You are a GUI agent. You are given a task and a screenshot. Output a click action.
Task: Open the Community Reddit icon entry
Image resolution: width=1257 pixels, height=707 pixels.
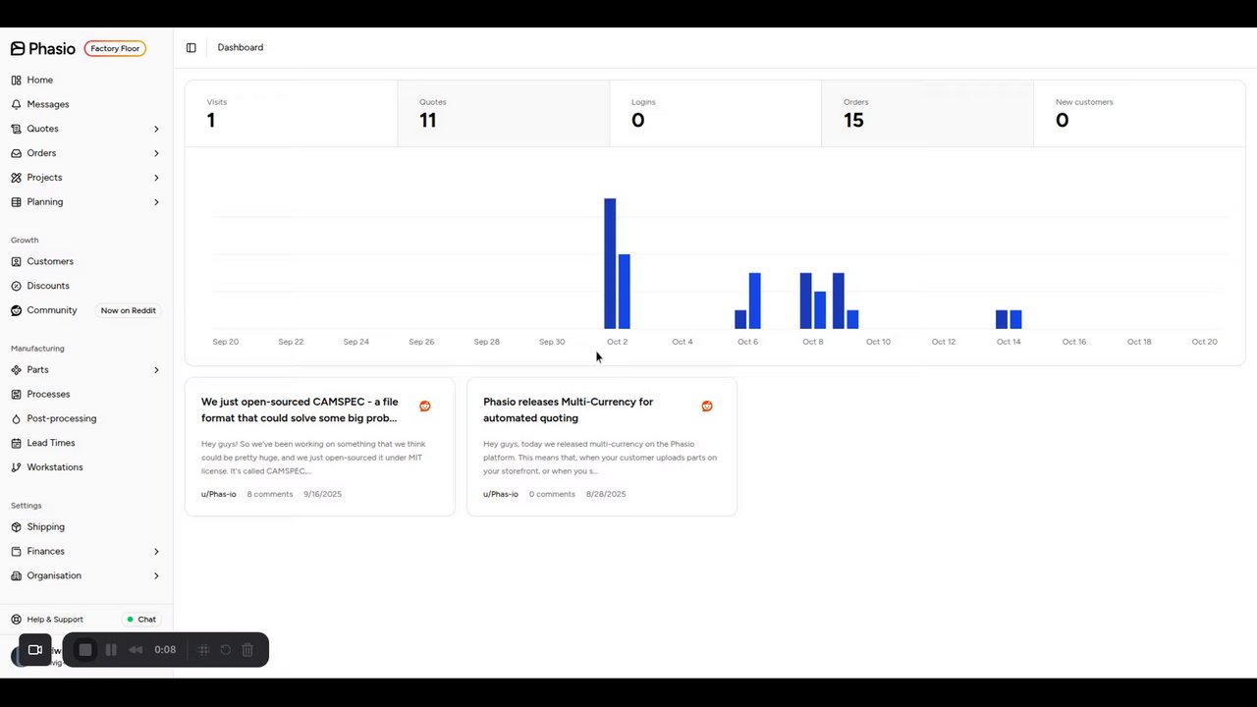pos(17,310)
